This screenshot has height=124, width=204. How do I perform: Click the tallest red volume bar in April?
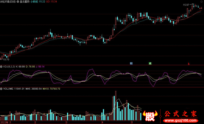tap(116, 106)
